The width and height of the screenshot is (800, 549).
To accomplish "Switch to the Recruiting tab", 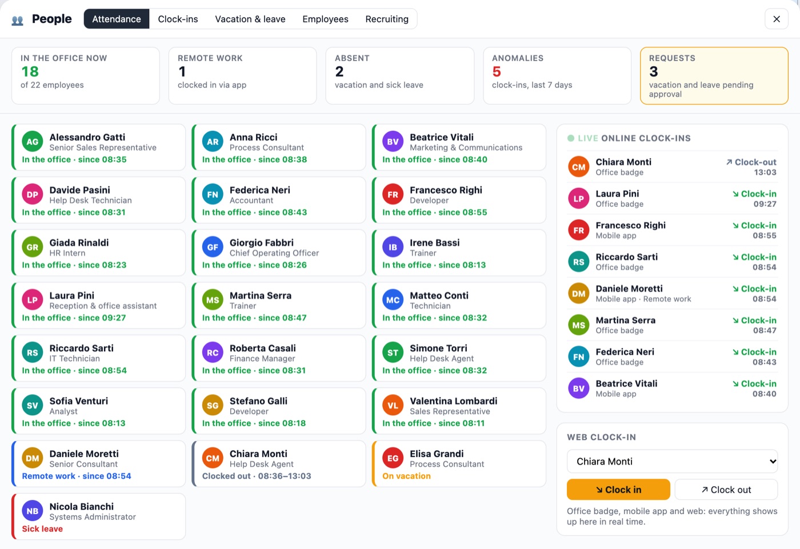I will 387,19.
